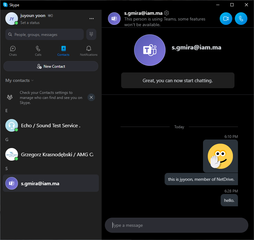This screenshot has height=240, width=254.
Task: Start a video call with s.gmira@iam.ma
Action: coord(226,19)
